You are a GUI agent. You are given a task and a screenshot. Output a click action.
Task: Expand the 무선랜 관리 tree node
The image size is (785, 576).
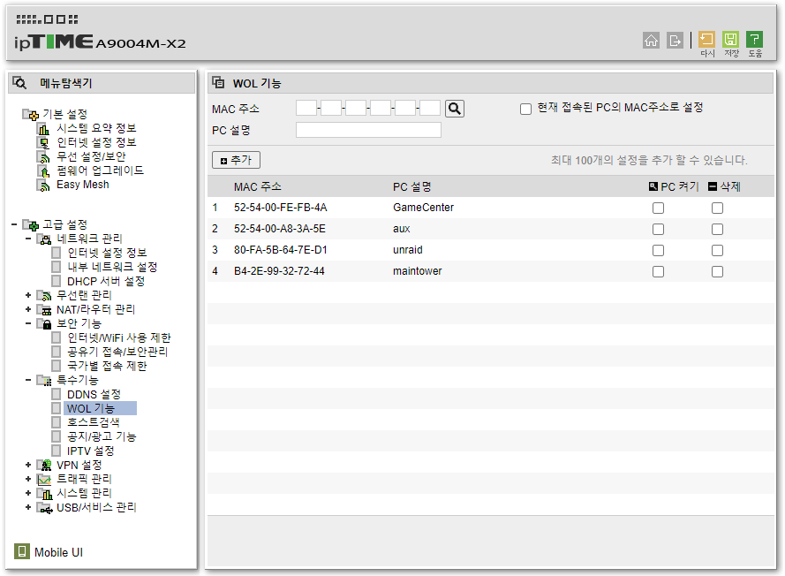click(x=28, y=295)
